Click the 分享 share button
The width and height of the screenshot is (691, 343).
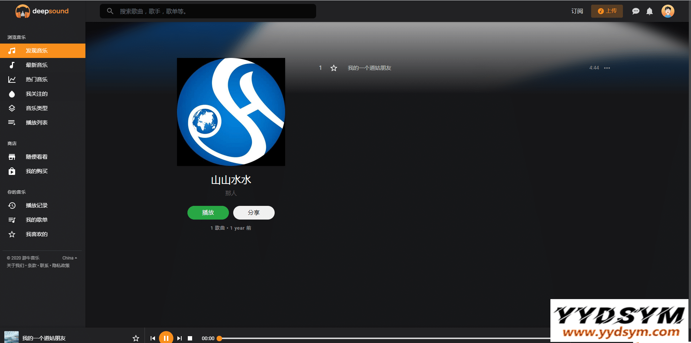tap(254, 213)
